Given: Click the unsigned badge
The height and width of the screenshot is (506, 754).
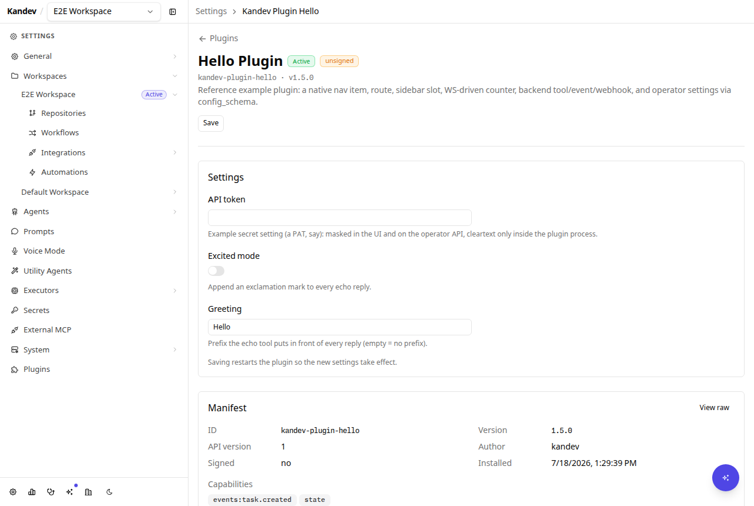Looking at the screenshot, I should pos(339,61).
